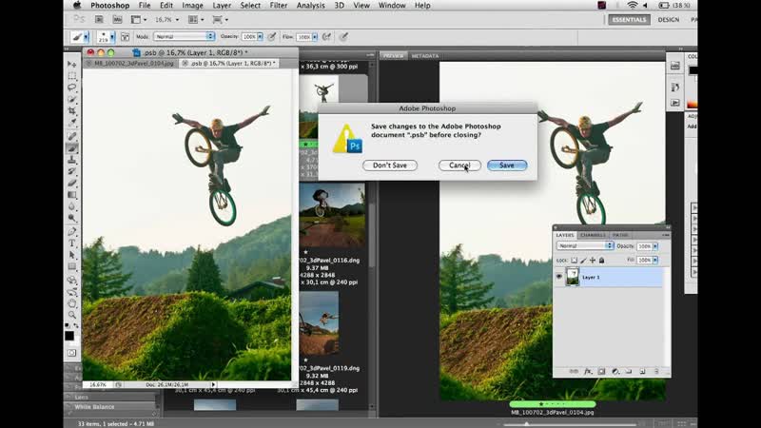Select the Rectangle shape tool

(72, 267)
